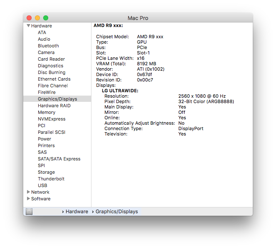
Task: Open Storage information
Action: click(46, 172)
